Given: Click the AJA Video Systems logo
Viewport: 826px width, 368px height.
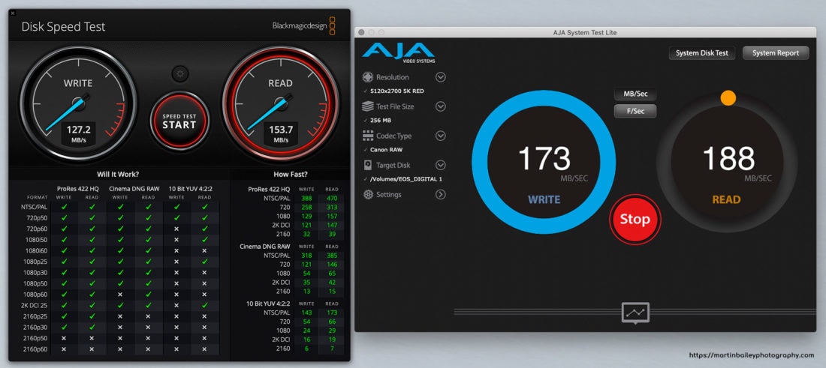Looking at the screenshot, I should pyautogui.click(x=398, y=52).
